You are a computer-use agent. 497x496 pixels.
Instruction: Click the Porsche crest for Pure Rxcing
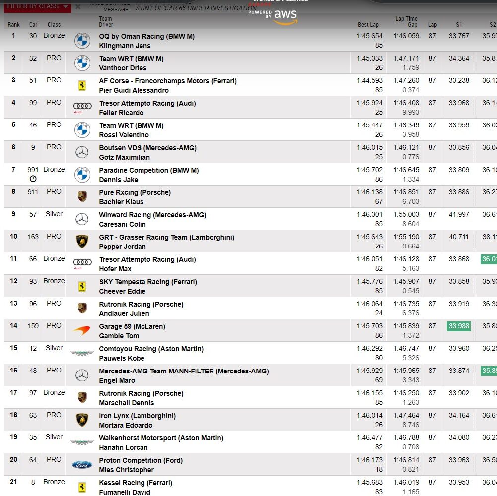(x=82, y=197)
